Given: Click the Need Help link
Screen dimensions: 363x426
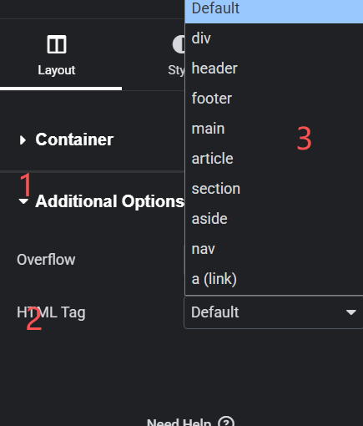Looking at the screenshot, I should coord(179,423).
